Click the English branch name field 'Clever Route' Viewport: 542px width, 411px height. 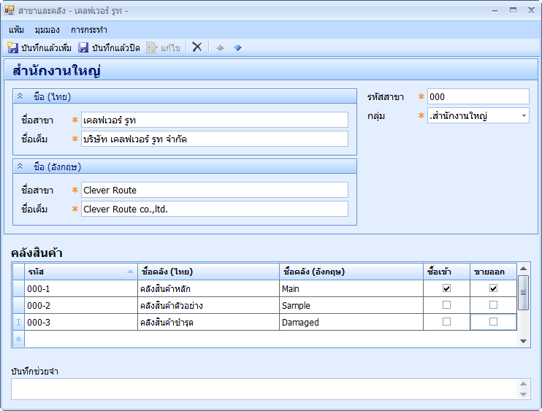tap(214, 190)
